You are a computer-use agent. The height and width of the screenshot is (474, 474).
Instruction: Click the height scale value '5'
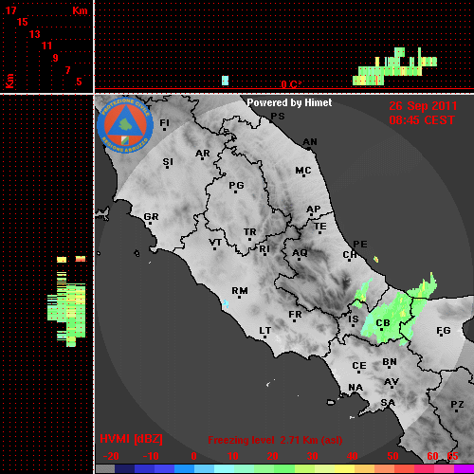79,82
